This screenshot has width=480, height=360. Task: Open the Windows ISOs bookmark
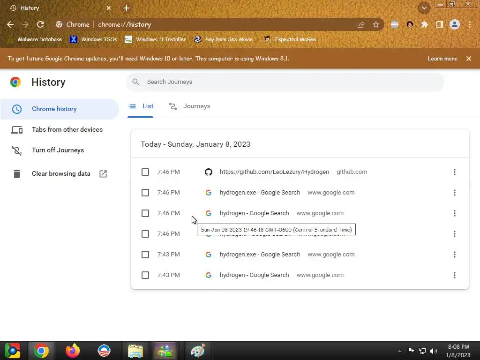pos(93,39)
